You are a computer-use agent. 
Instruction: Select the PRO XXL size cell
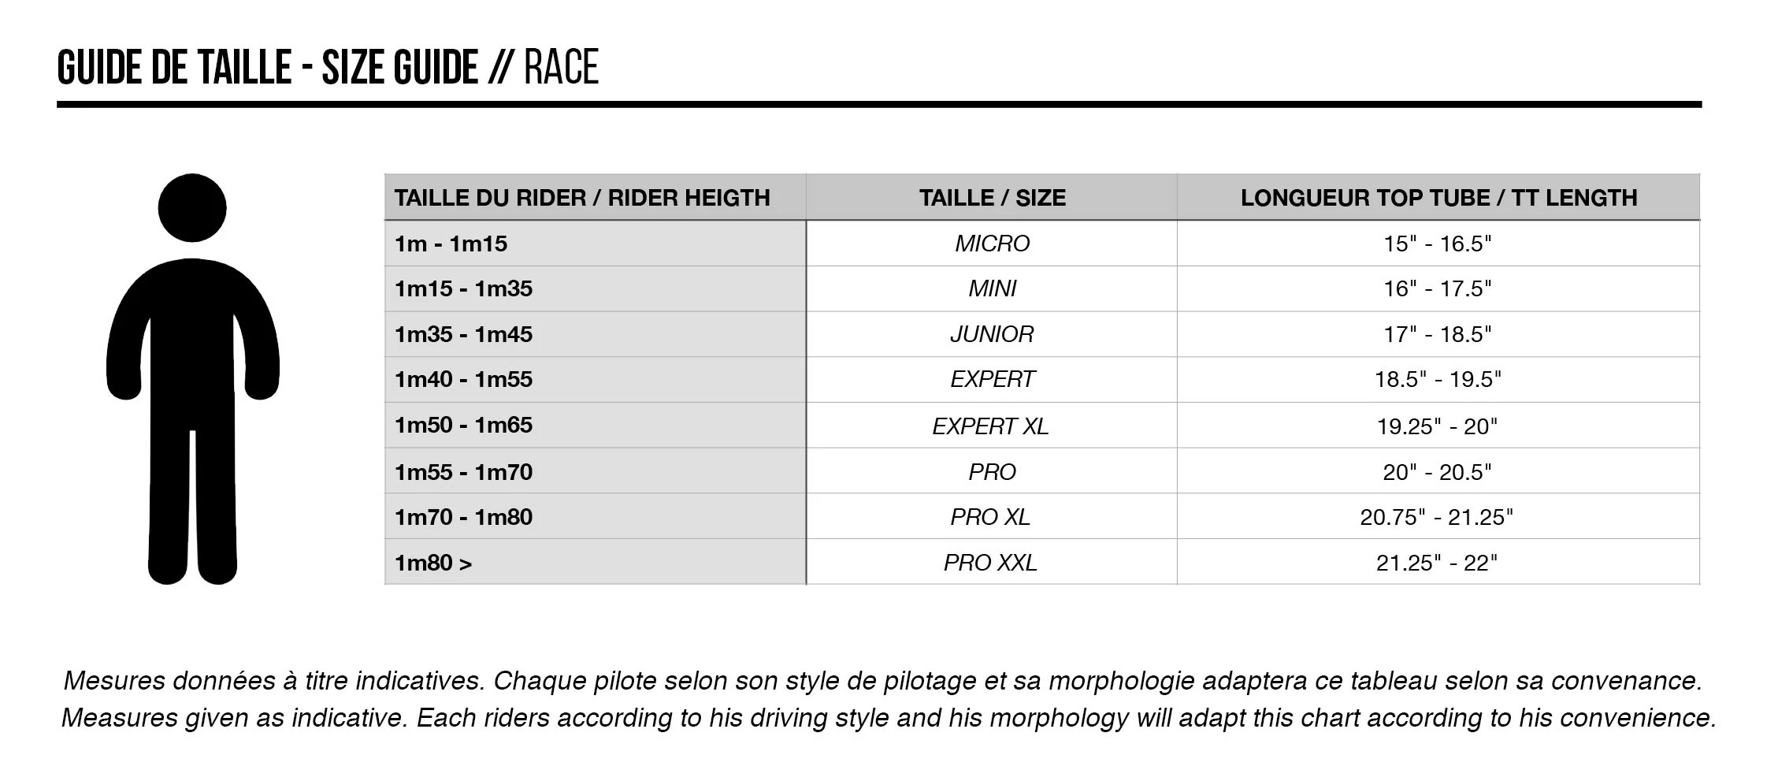point(990,563)
